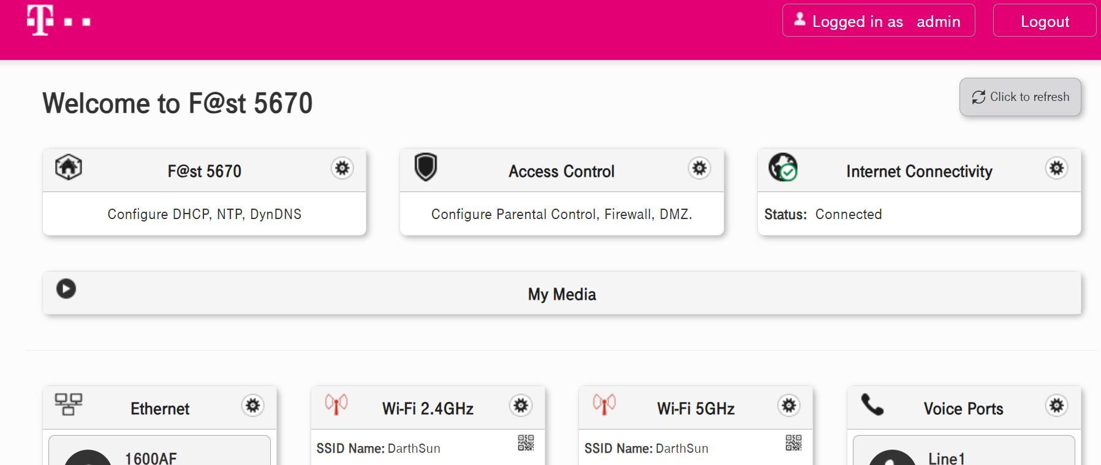This screenshot has width=1101, height=465.
Task: Open Access Control settings gear
Action: tap(699, 168)
